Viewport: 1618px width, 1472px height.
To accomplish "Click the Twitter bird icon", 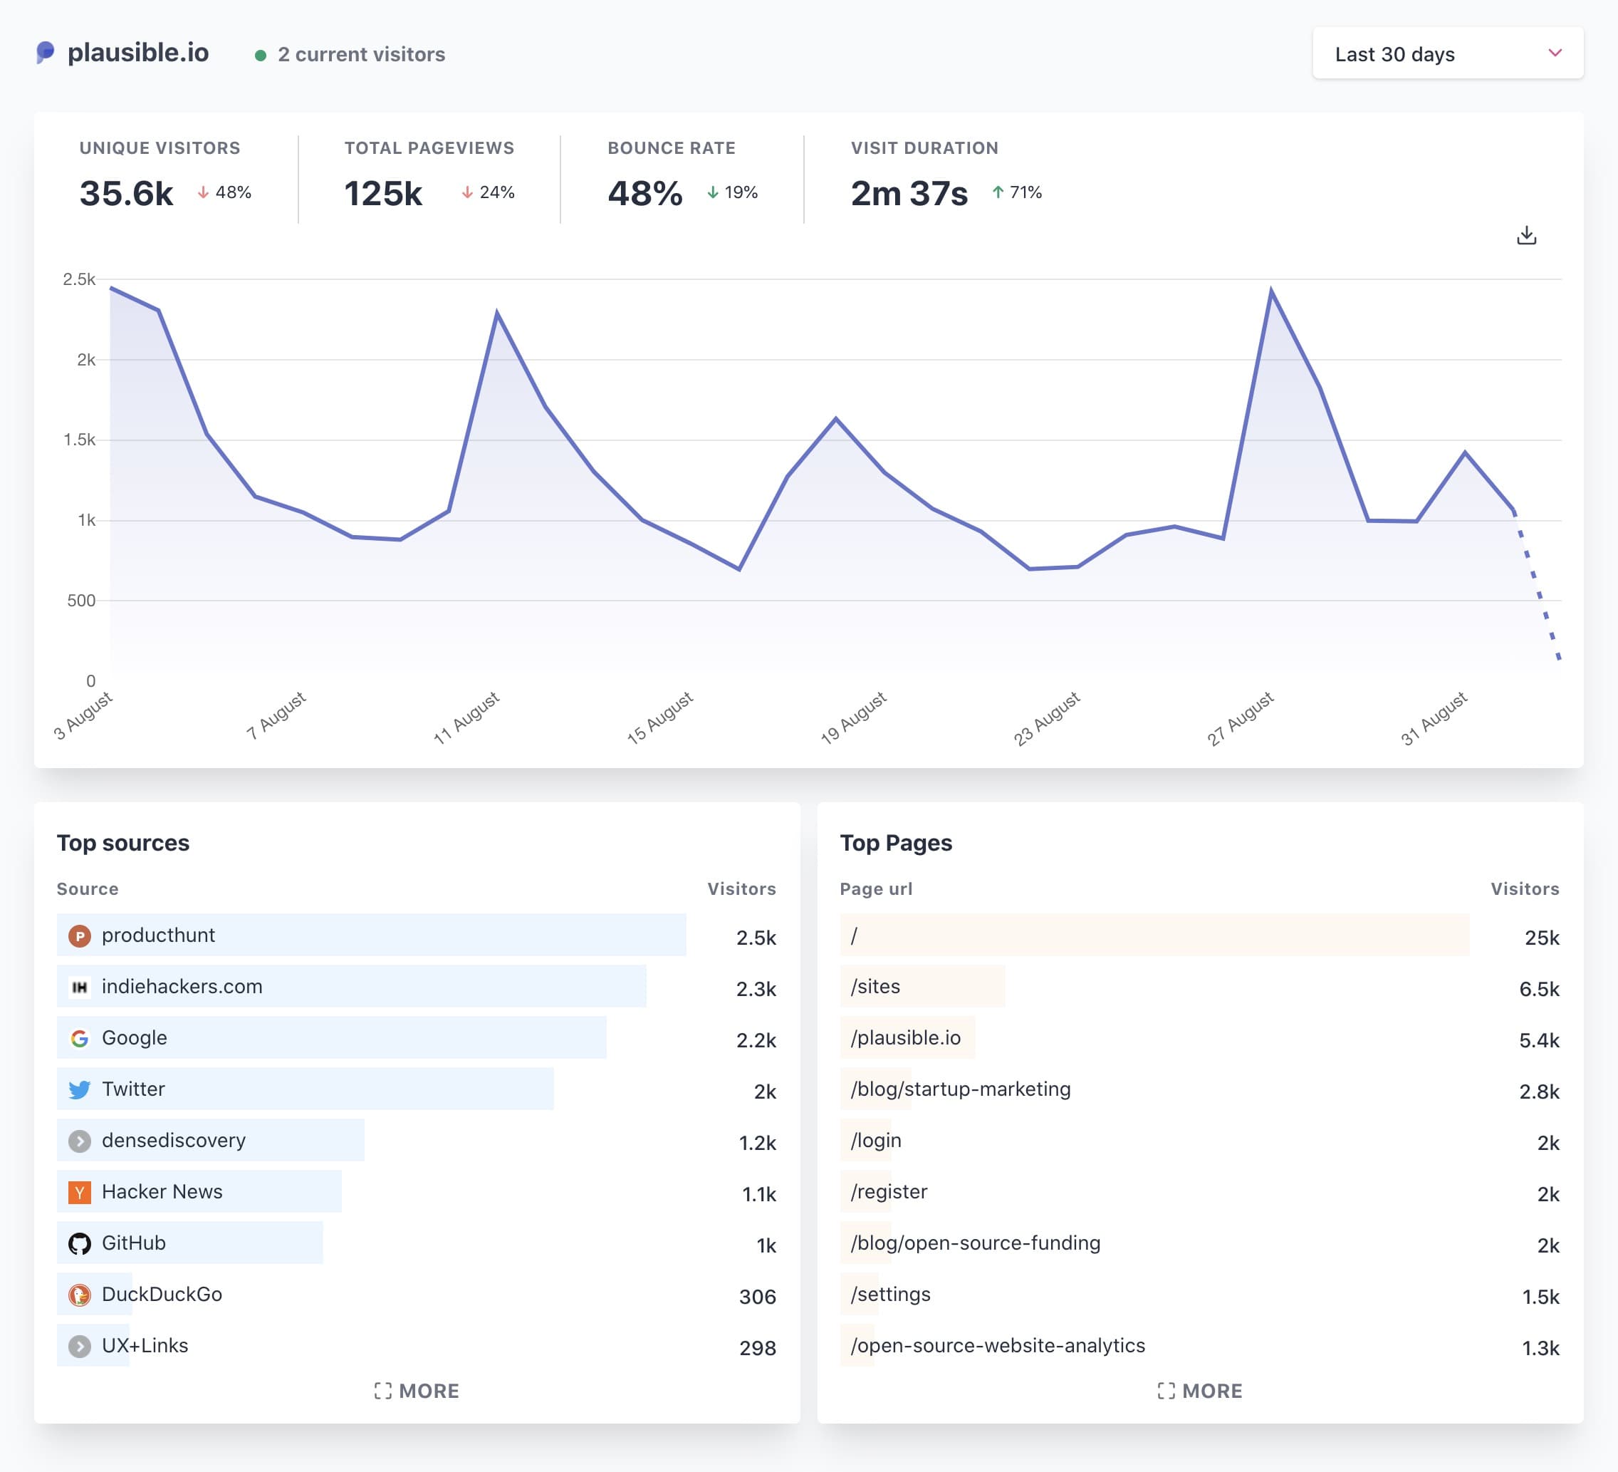I will (x=80, y=1089).
